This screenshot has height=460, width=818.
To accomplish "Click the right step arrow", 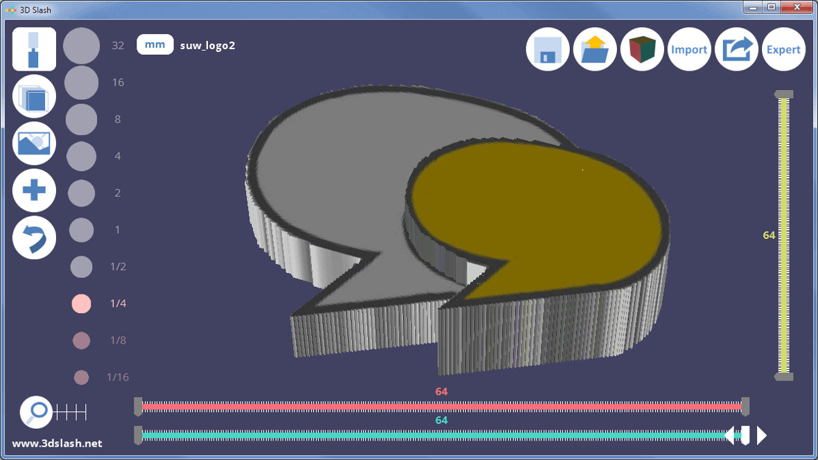I will coord(761,436).
